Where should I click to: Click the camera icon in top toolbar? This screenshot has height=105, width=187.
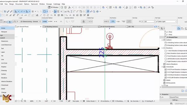click(135, 7)
